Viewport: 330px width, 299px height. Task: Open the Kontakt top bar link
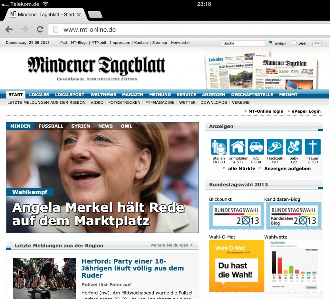pyautogui.click(x=141, y=43)
